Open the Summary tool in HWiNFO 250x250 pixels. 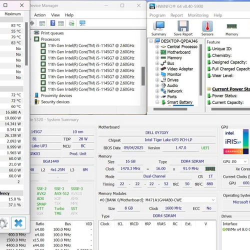158,28
